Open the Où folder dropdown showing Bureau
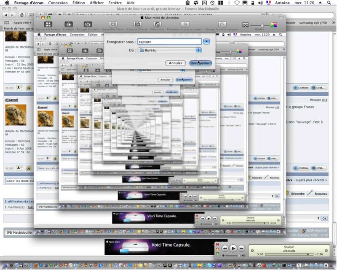The image size is (337, 270). click(x=169, y=50)
